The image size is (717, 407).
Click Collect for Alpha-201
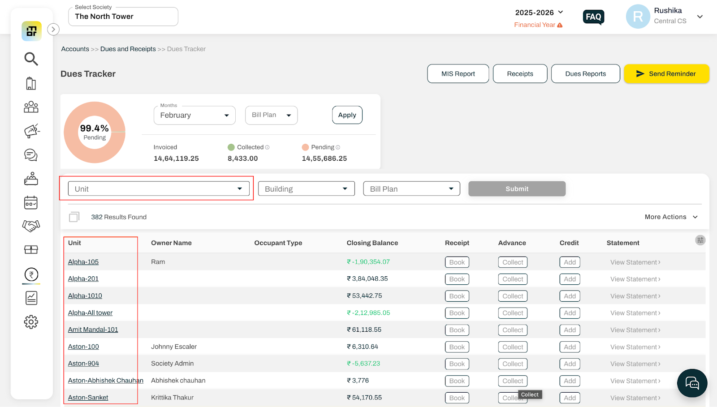coord(513,279)
